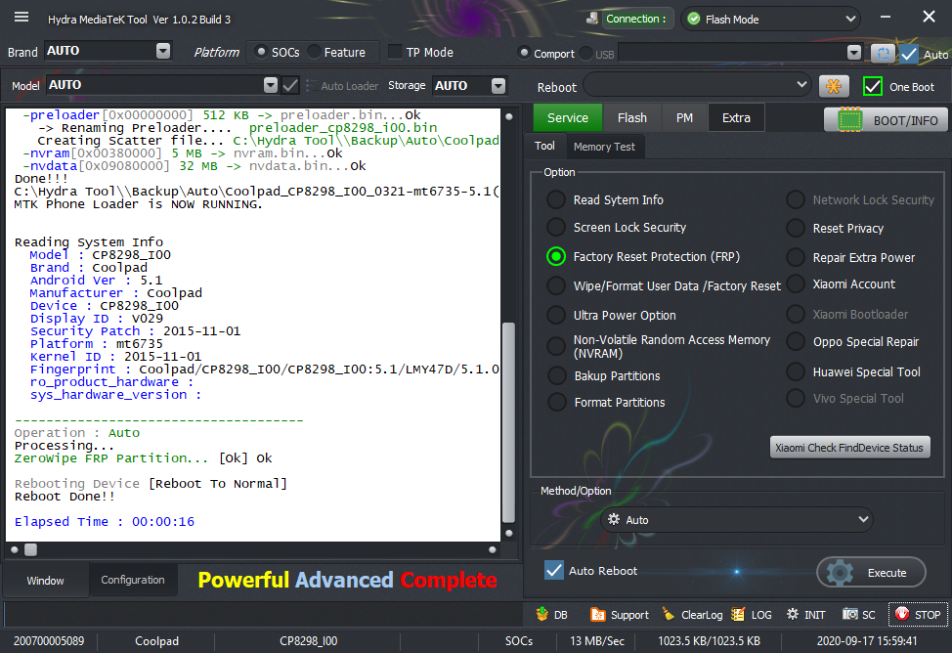Click the log vertical scrollbar thumb
952x653 pixels.
tap(509, 421)
